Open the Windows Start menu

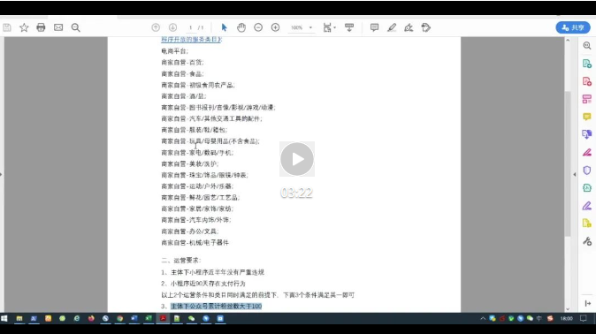4,318
